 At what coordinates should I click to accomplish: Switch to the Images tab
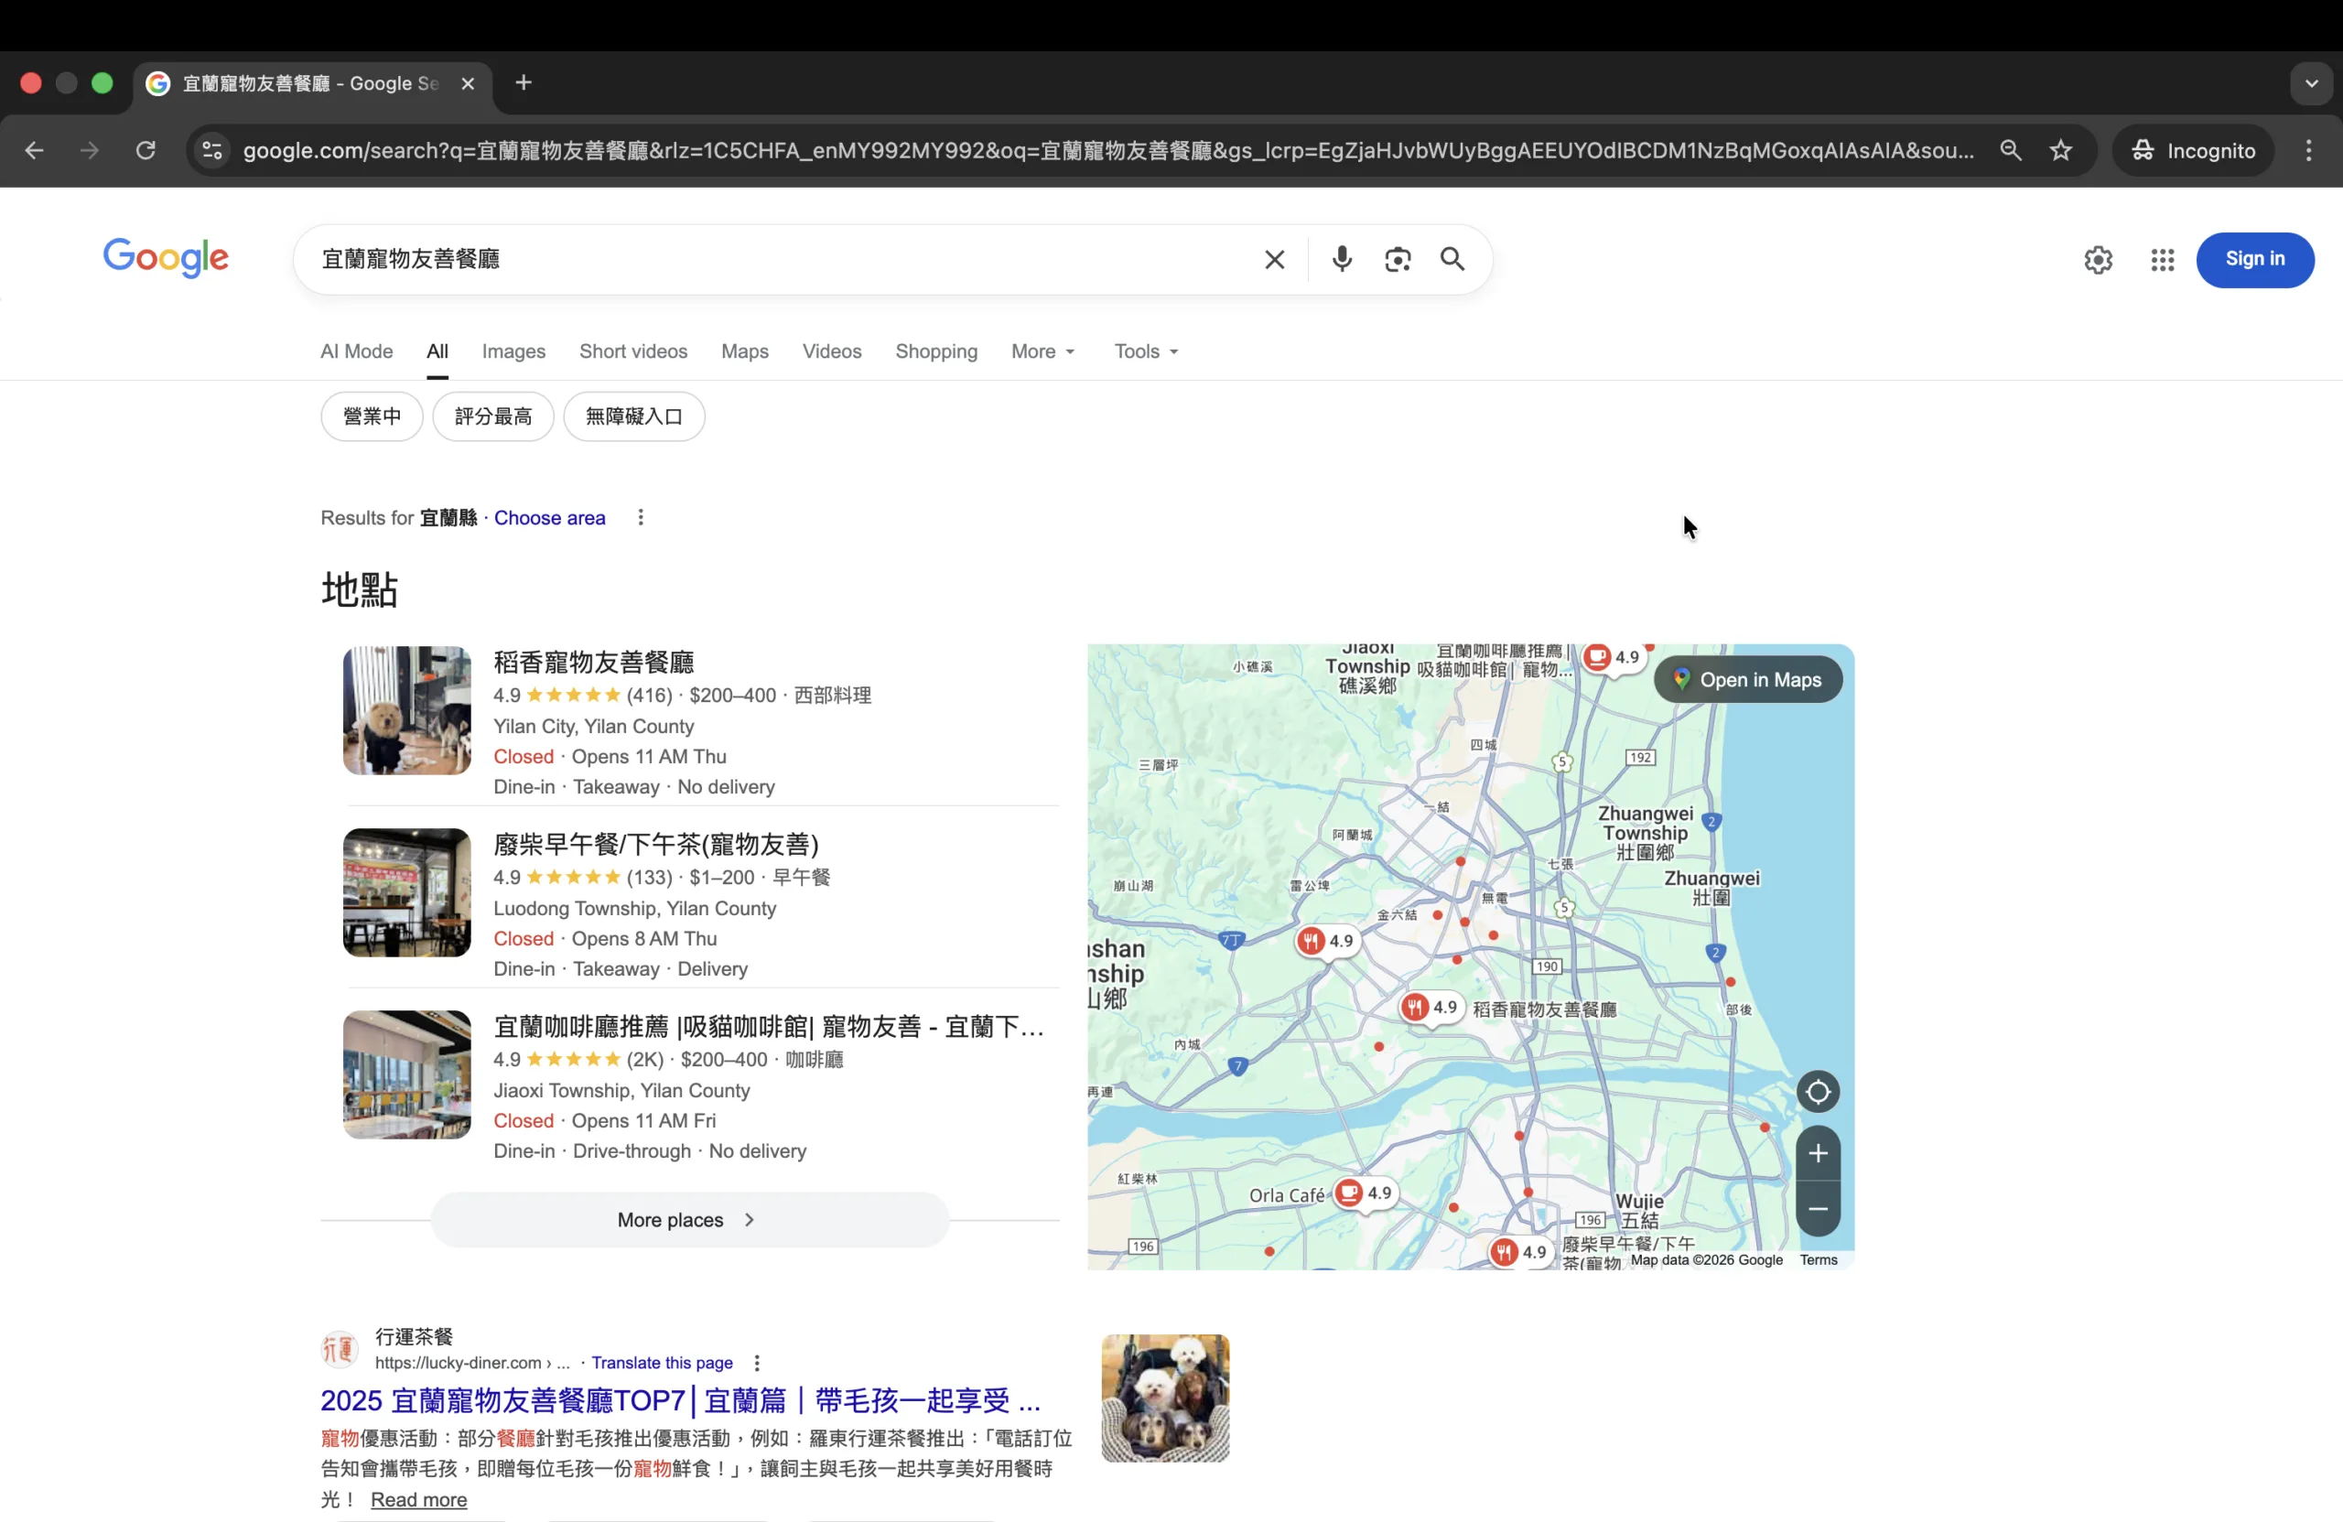click(513, 351)
